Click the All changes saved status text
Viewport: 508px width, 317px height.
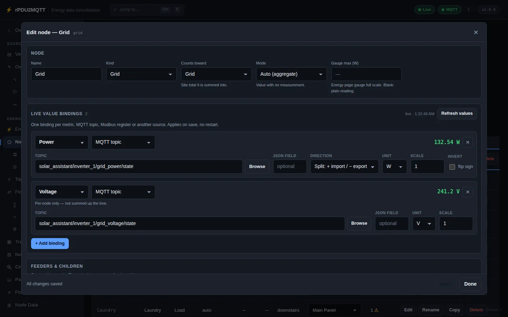(44, 284)
